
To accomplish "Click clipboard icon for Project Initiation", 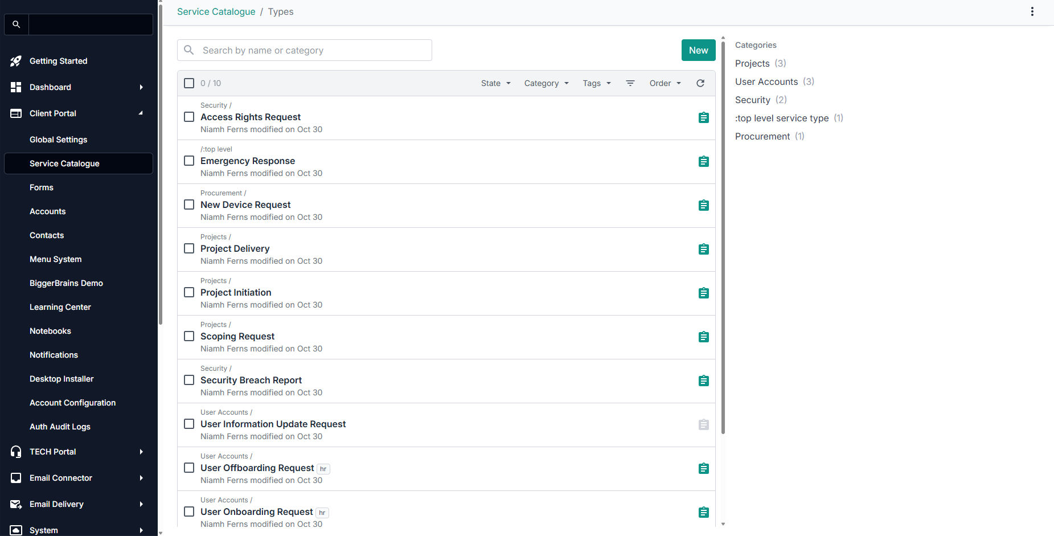I will tap(704, 293).
